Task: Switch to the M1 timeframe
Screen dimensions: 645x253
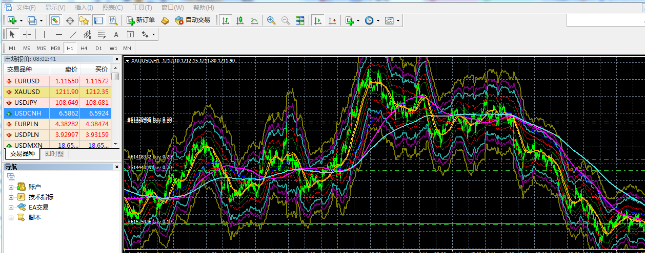Action: (x=12, y=48)
